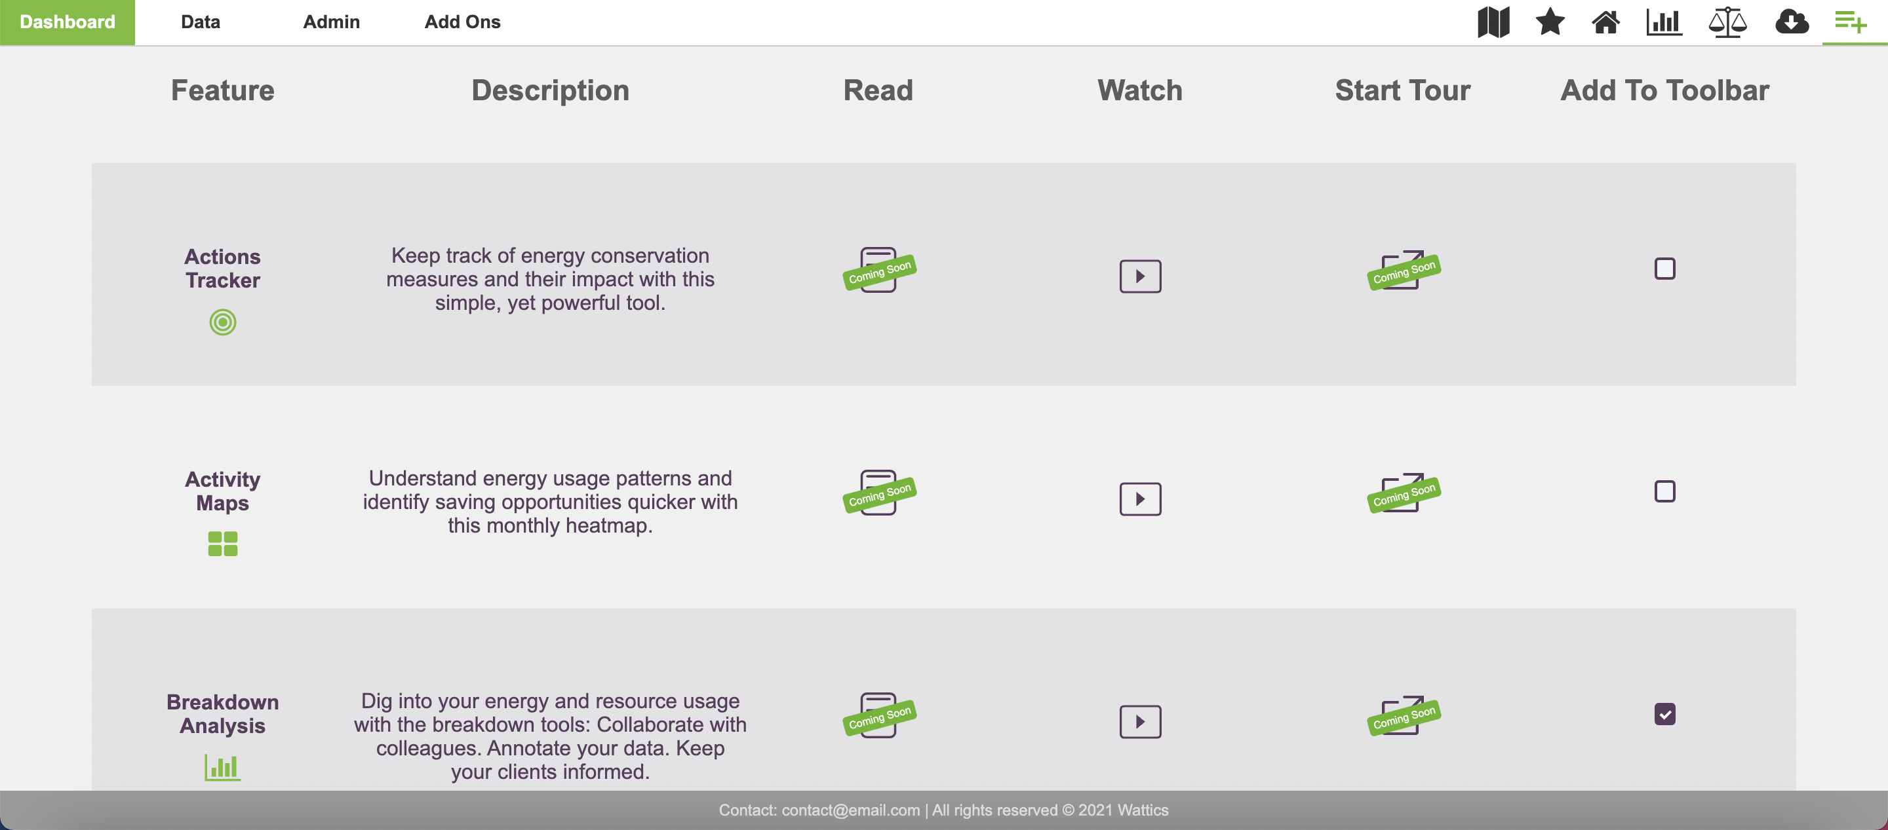This screenshot has height=830, width=1888.
Task: Select the add-to-list plus icon
Action: coord(1850,22)
